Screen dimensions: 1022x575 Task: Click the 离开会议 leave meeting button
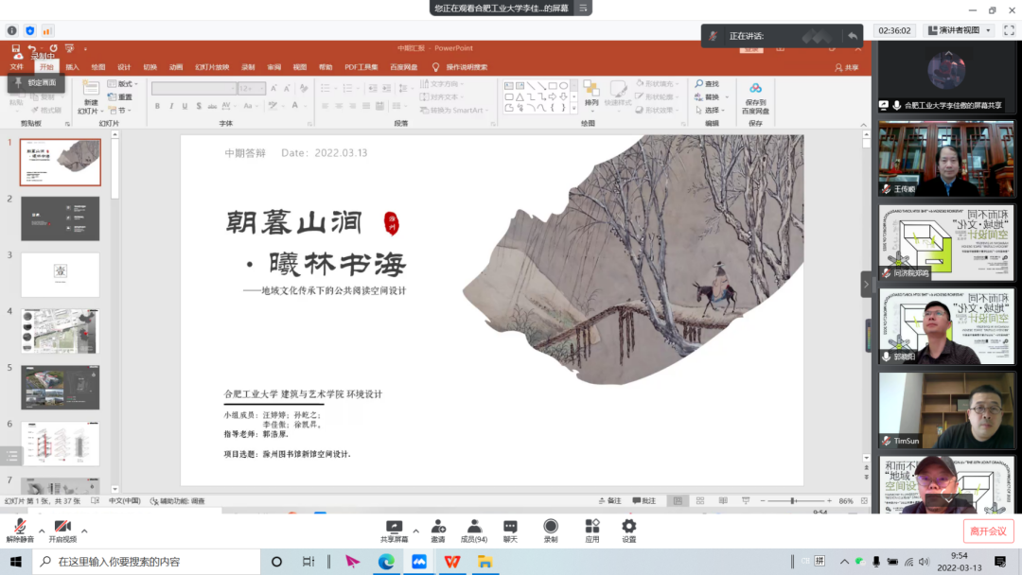point(988,531)
